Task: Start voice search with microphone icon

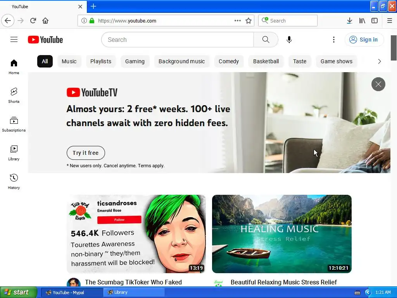Action: point(289,40)
